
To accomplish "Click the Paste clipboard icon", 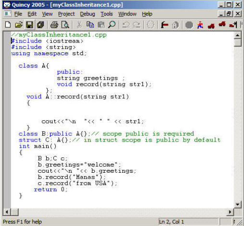I will point(101,25).
